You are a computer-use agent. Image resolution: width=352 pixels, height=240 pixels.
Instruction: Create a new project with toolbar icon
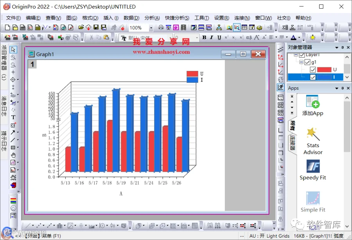click(x=7, y=27)
